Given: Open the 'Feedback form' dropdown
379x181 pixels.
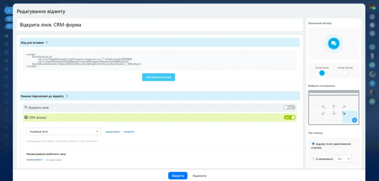Looking at the screenshot, I should click(x=64, y=132).
